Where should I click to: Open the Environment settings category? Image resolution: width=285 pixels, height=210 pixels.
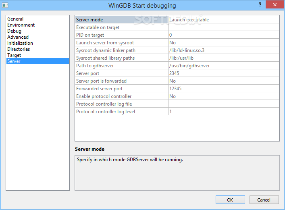21,25
